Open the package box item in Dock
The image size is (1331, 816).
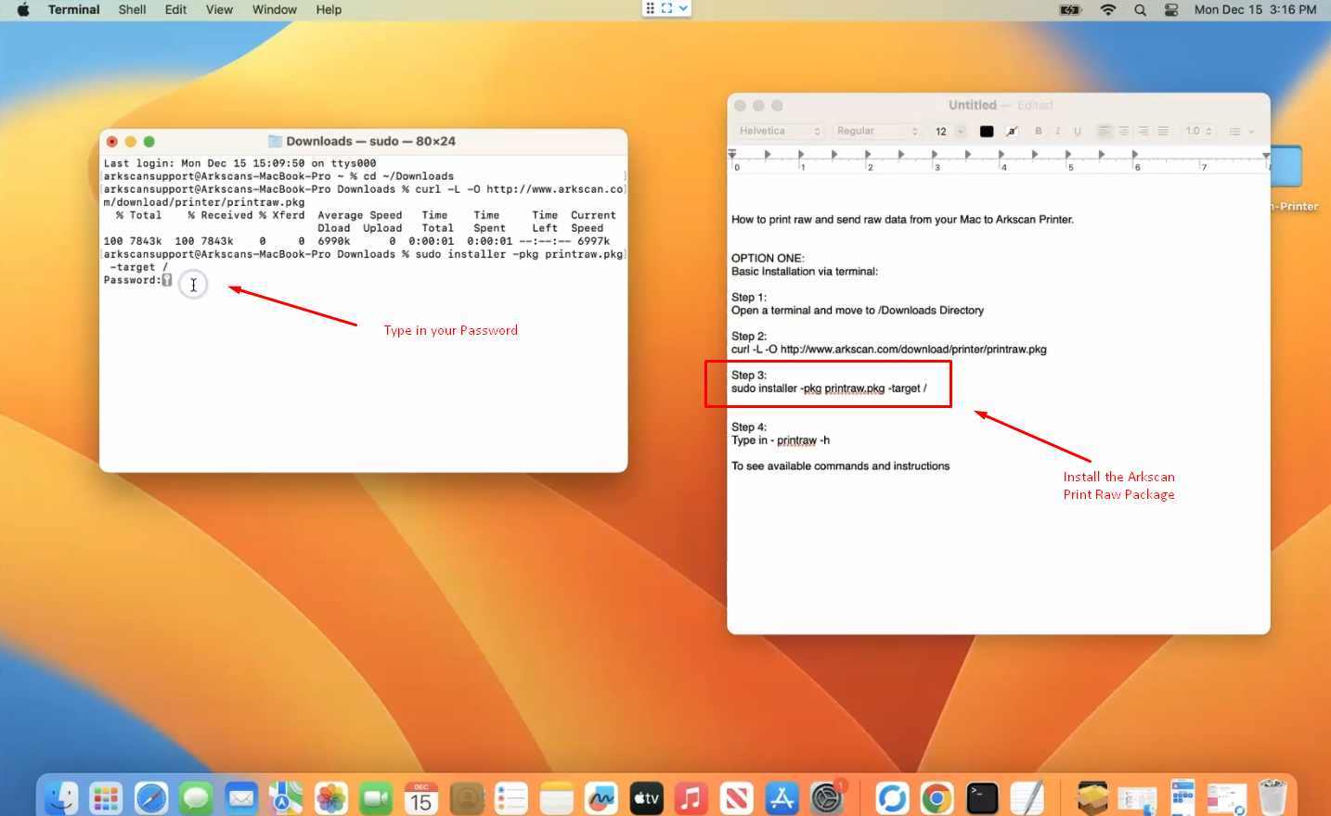[1092, 797]
